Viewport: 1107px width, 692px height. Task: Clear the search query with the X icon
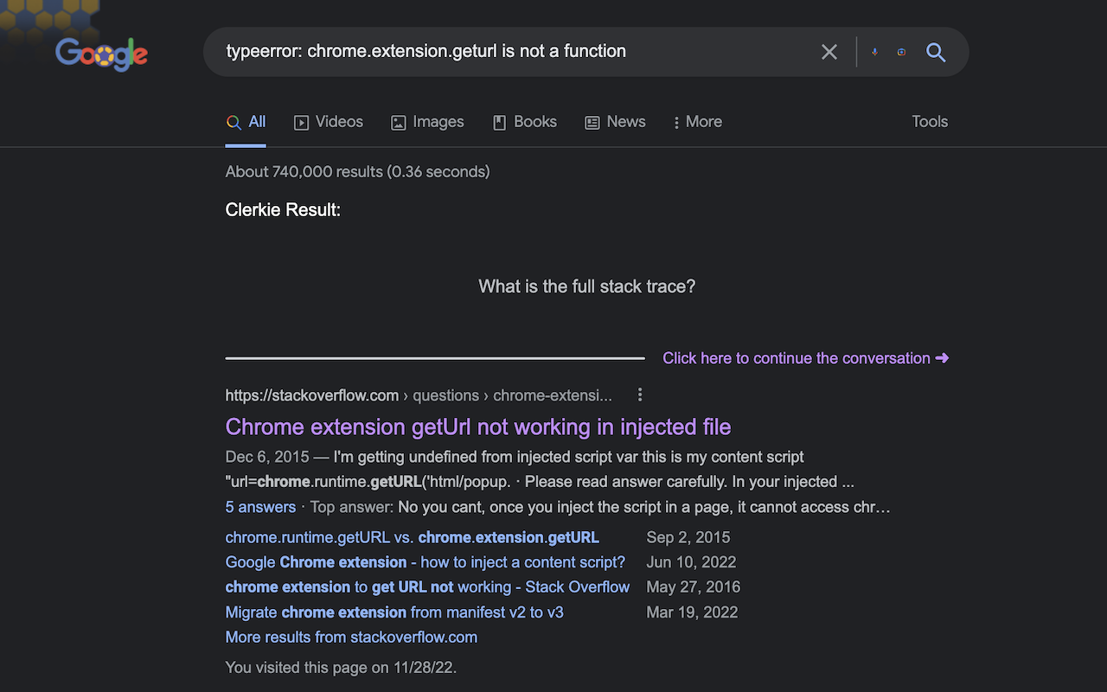[x=829, y=52]
